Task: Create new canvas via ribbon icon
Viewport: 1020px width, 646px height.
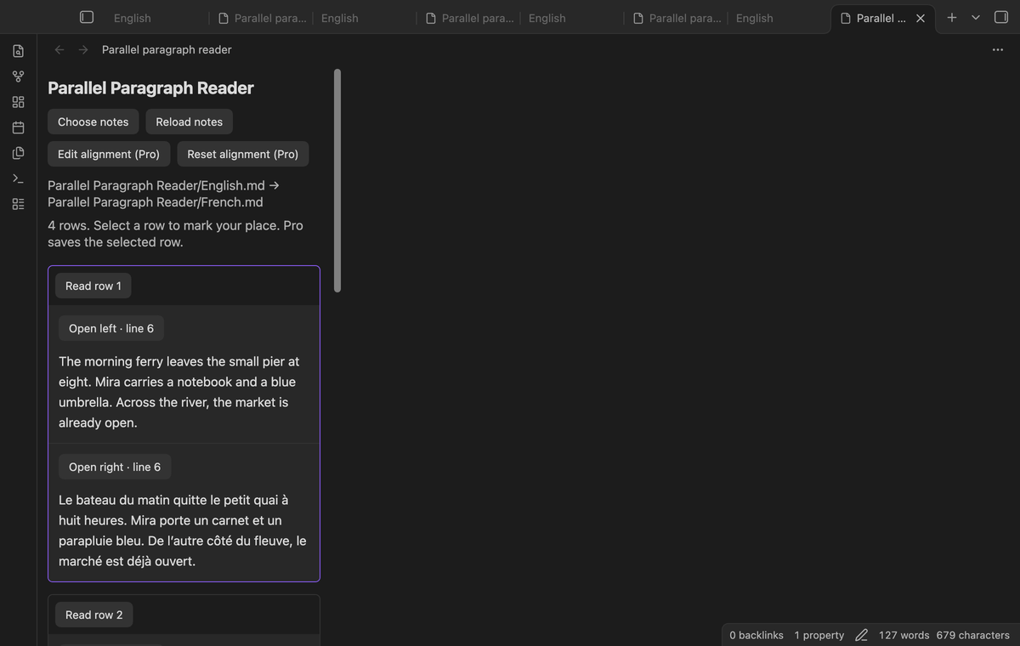Action: [x=18, y=102]
